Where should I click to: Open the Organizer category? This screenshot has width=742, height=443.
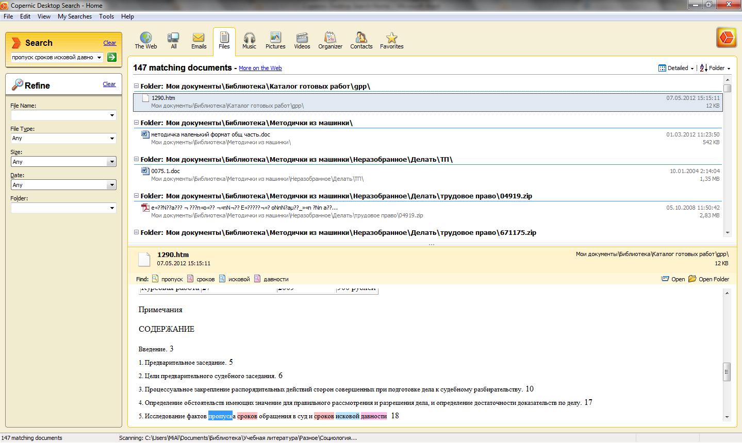(x=330, y=40)
